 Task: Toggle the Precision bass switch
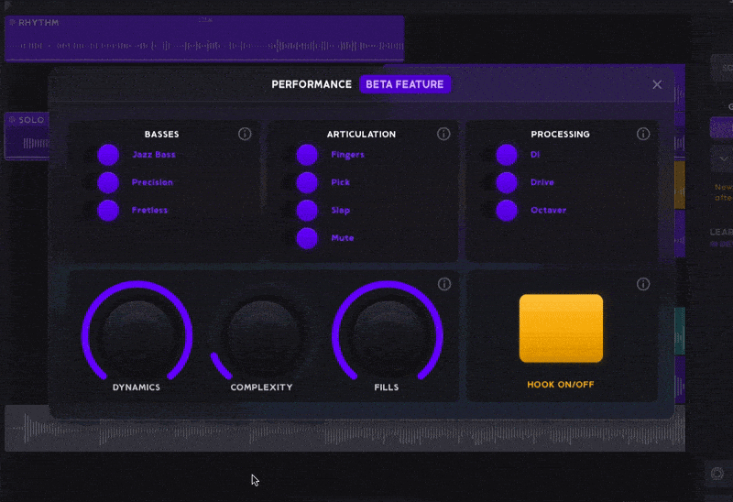point(108,183)
